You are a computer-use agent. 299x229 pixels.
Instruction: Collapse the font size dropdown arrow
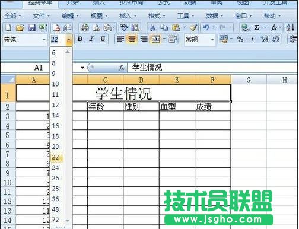(x=69, y=40)
